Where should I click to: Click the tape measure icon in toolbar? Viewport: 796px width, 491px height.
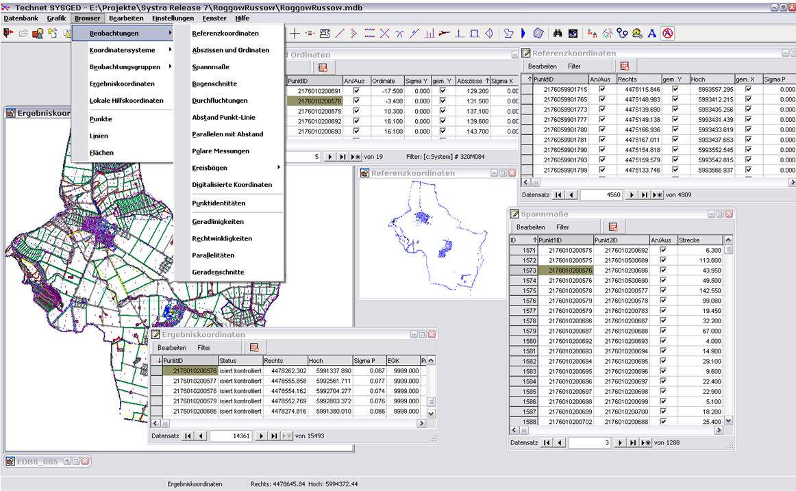click(637, 33)
